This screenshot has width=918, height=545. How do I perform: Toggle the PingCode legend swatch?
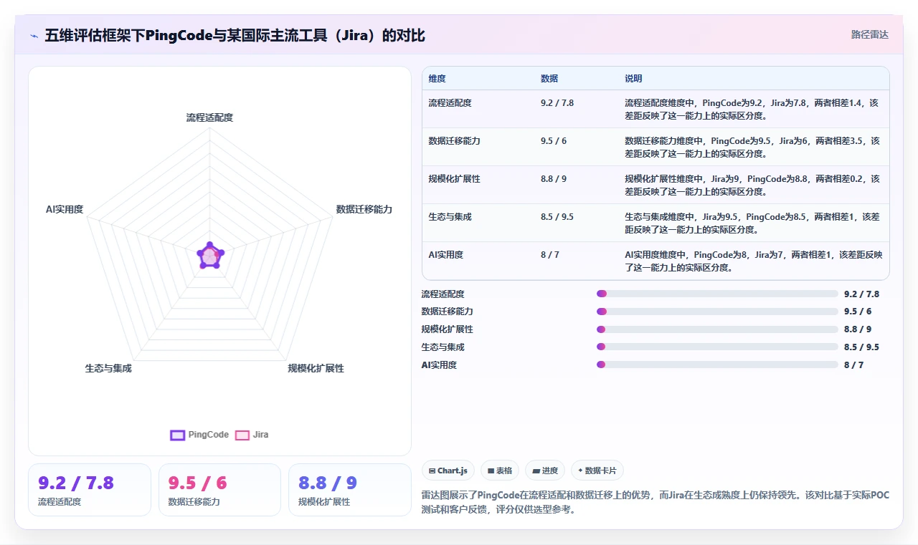click(177, 435)
